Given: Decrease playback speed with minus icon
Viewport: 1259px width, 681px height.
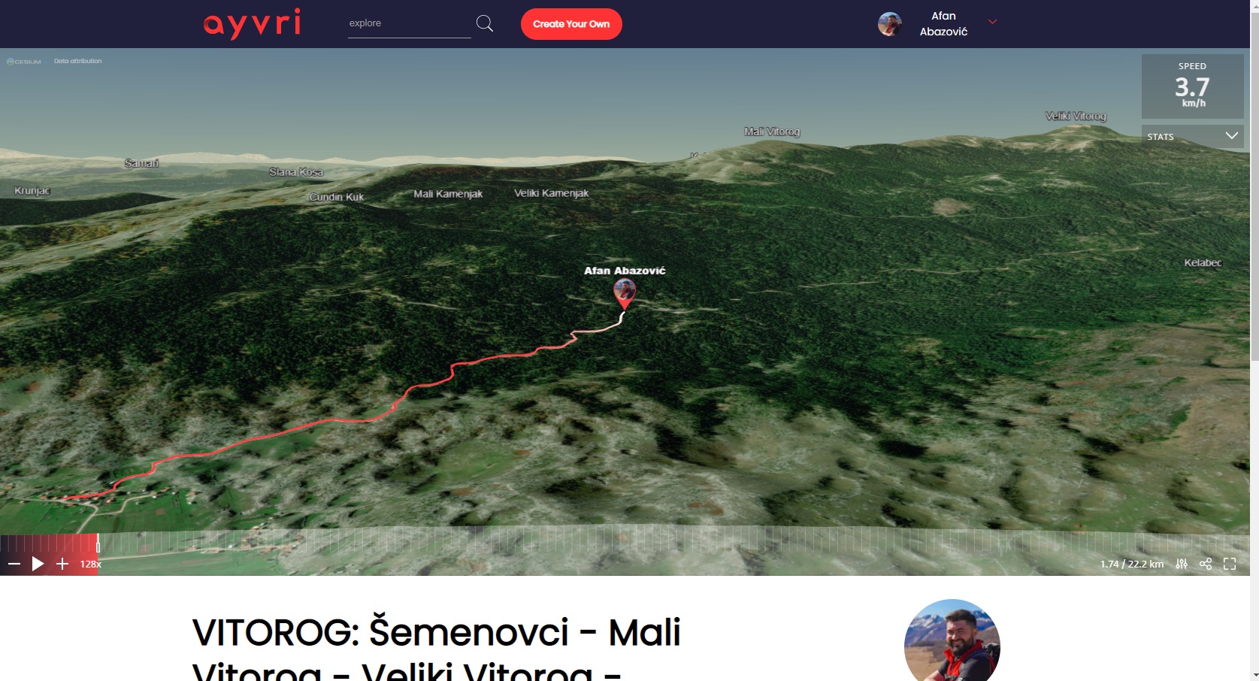Looking at the screenshot, I should coord(14,564).
